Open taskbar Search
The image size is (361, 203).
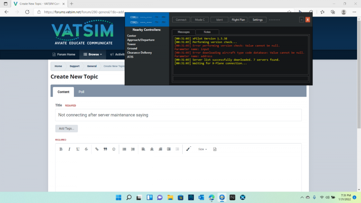pos(129,197)
